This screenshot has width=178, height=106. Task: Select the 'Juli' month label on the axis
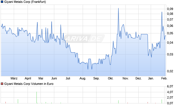[x=68, y=78]
